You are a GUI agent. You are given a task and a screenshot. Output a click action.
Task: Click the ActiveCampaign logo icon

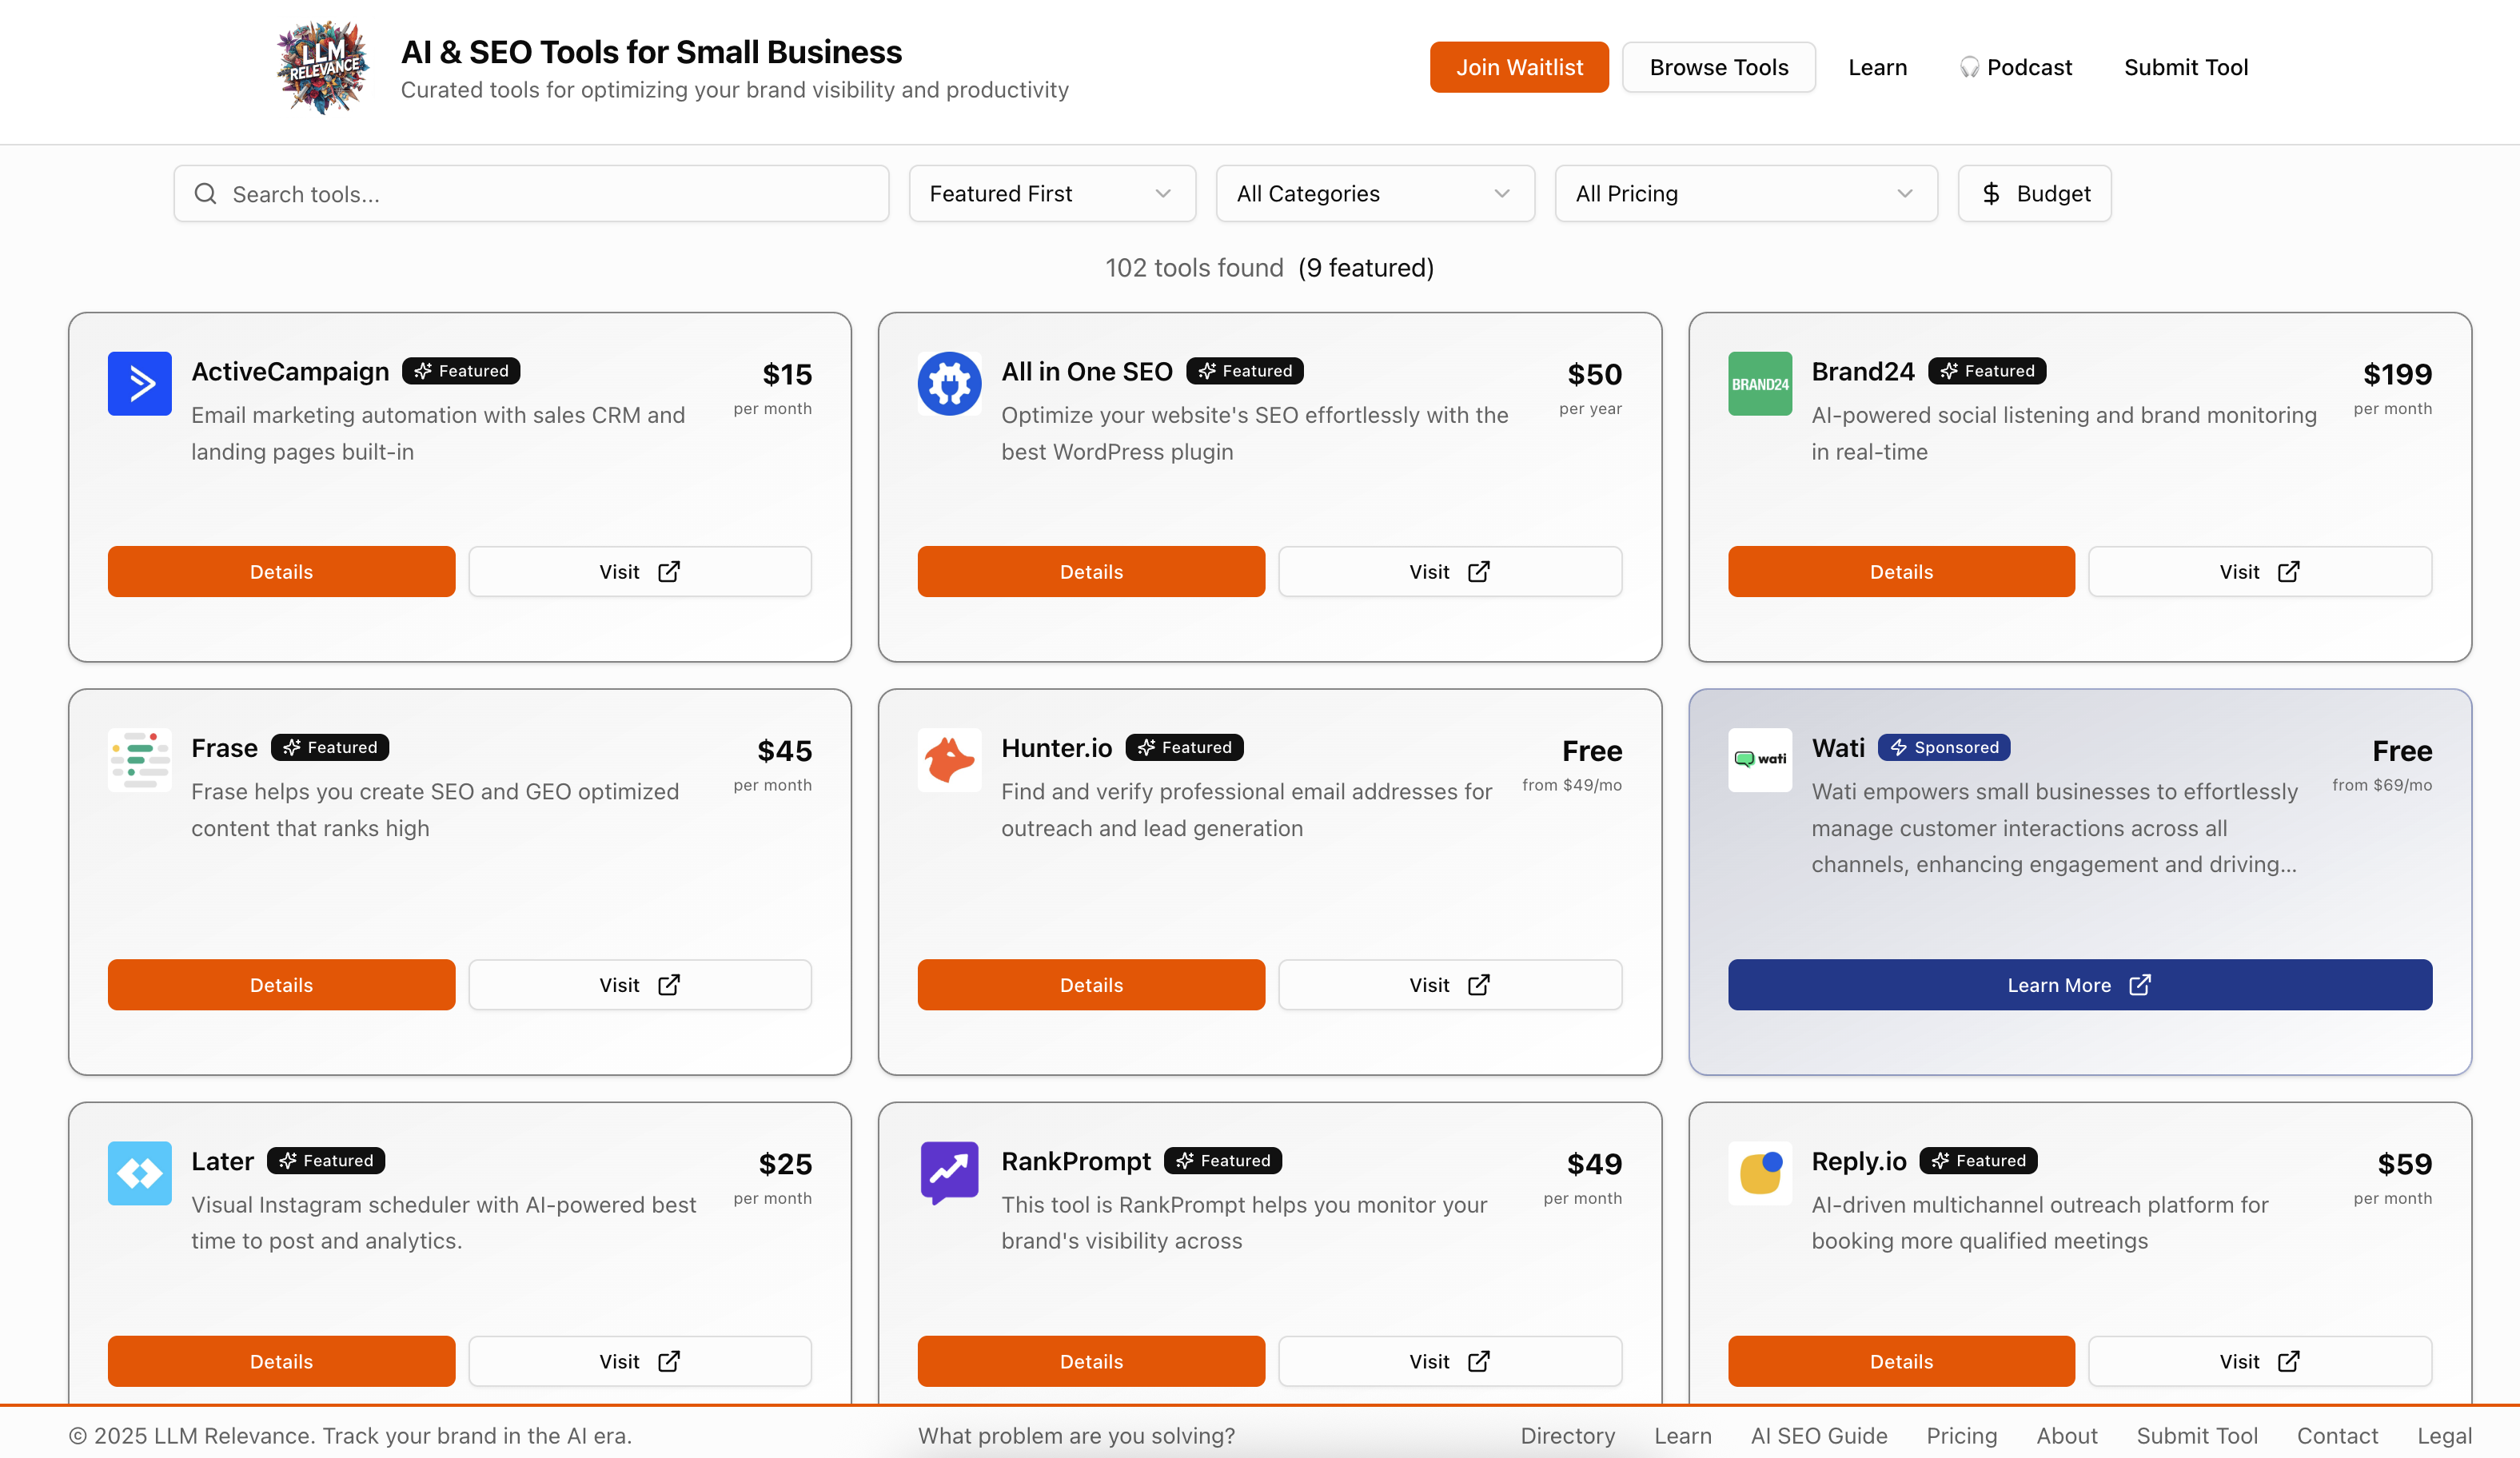tap(139, 383)
